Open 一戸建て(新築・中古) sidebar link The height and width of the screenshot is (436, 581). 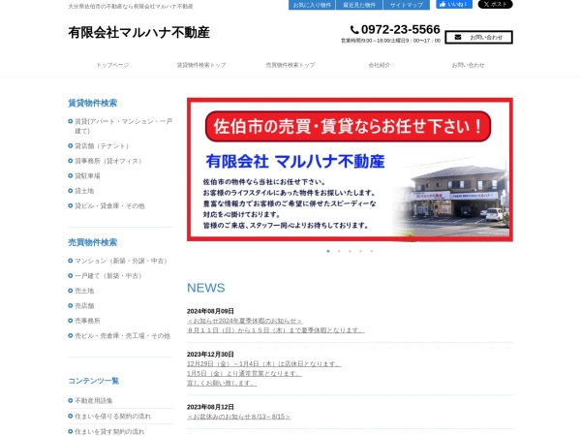tap(108, 276)
